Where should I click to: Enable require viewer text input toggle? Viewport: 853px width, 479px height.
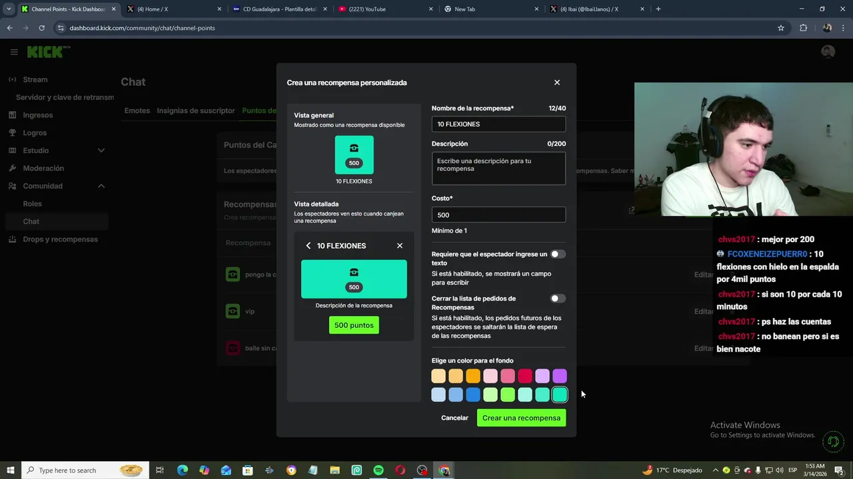[x=558, y=254]
